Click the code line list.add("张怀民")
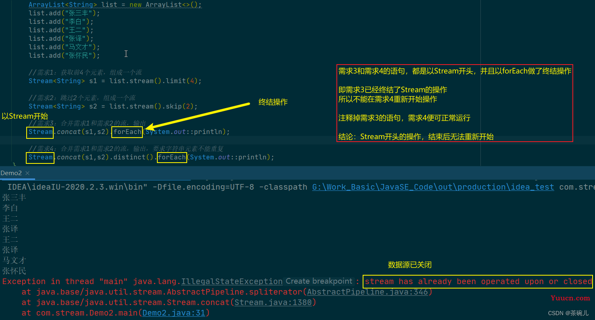The image size is (595, 320). tap(64, 55)
